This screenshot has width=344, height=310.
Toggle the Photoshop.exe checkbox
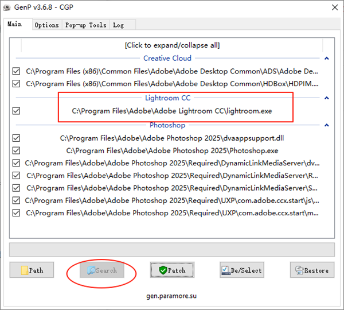click(16, 151)
